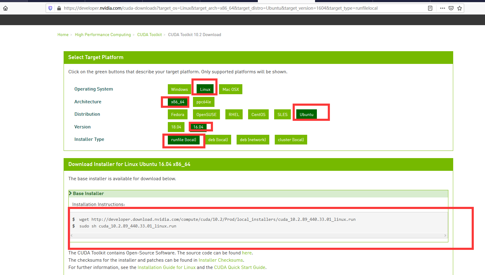
Task: Select Fedora distribution
Action: [x=178, y=114]
